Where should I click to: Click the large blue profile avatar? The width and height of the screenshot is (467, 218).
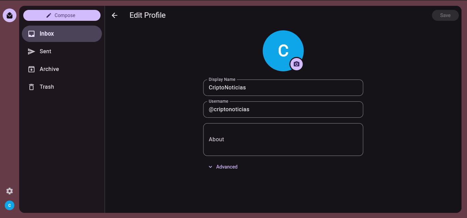283,51
